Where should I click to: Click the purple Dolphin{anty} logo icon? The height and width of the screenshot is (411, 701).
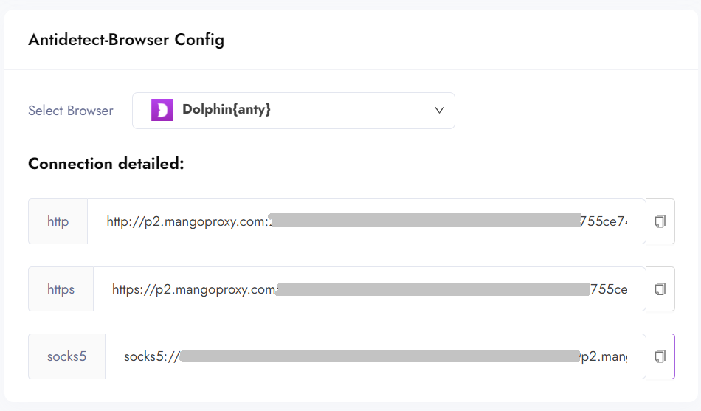162,110
